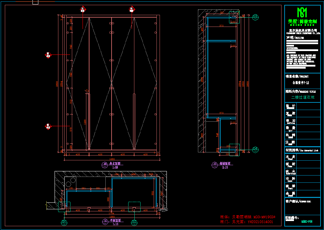The image size is (324, 230).
Task: Click the cyan drawing title text in title block
Action: [x=303, y=98]
